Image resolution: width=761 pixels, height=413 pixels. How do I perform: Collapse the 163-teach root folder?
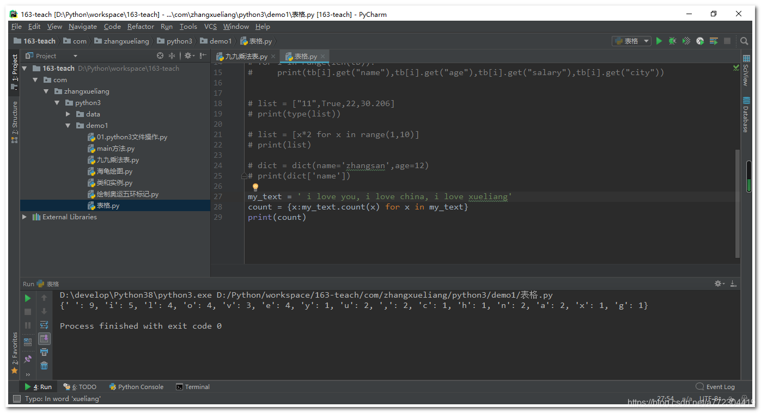(24, 69)
